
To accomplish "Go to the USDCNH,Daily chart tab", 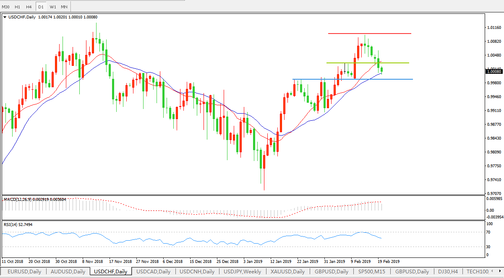I will pyautogui.click(x=197, y=272).
